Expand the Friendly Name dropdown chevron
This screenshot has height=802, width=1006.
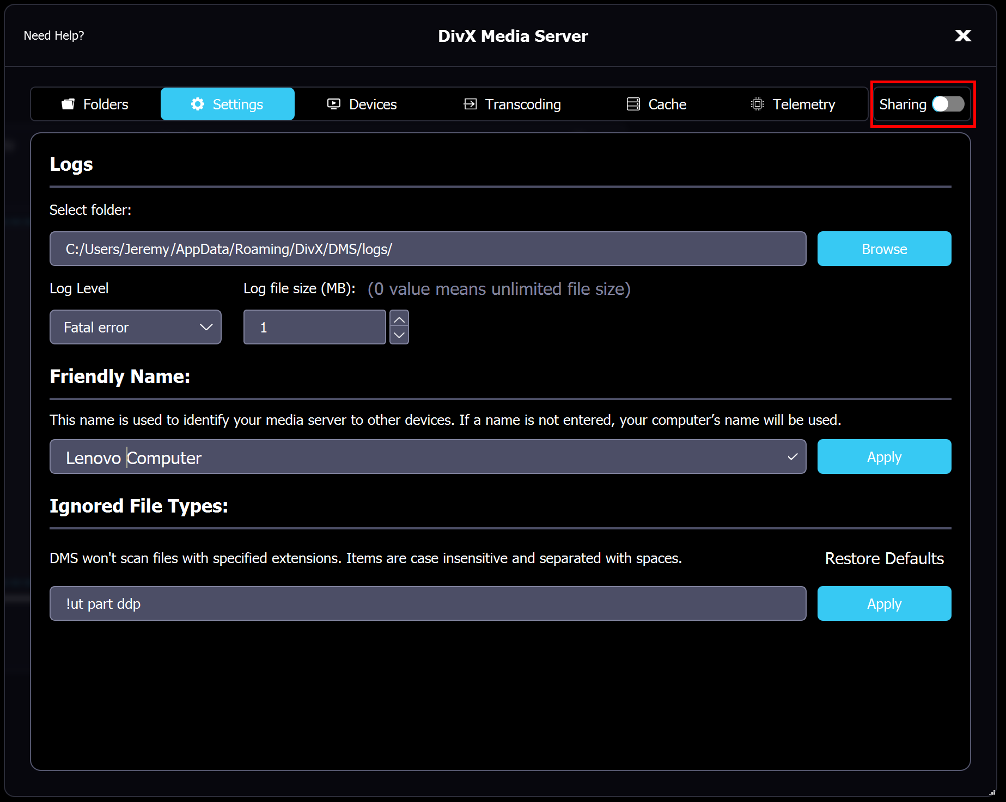(792, 457)
